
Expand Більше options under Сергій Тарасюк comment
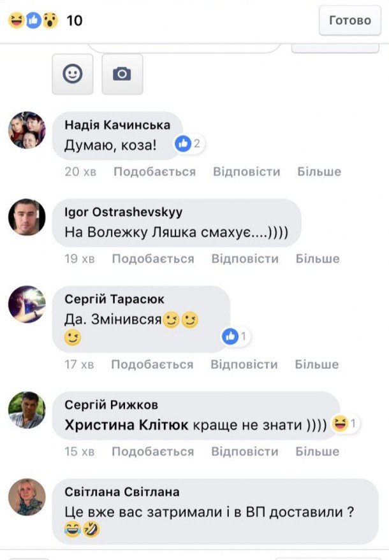click(317, 364)
